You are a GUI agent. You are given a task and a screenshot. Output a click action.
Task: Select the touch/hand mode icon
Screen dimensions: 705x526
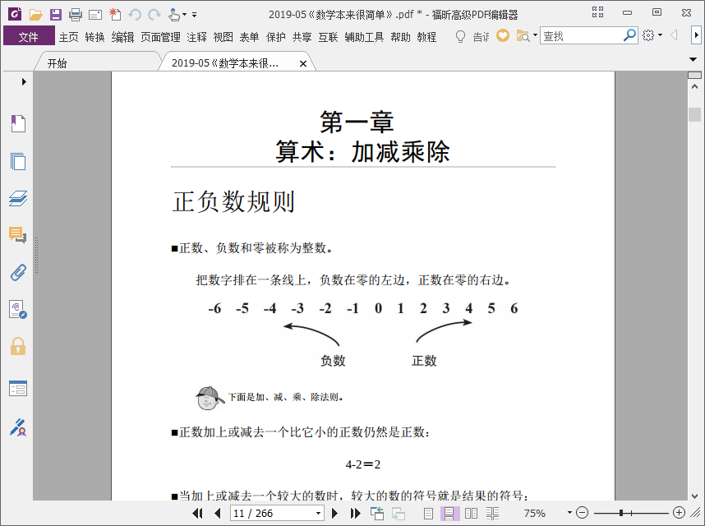pos(174,15)
